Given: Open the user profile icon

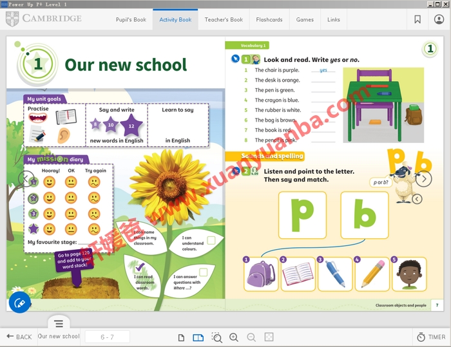Looking at the screenshot, I should [439, 19].
